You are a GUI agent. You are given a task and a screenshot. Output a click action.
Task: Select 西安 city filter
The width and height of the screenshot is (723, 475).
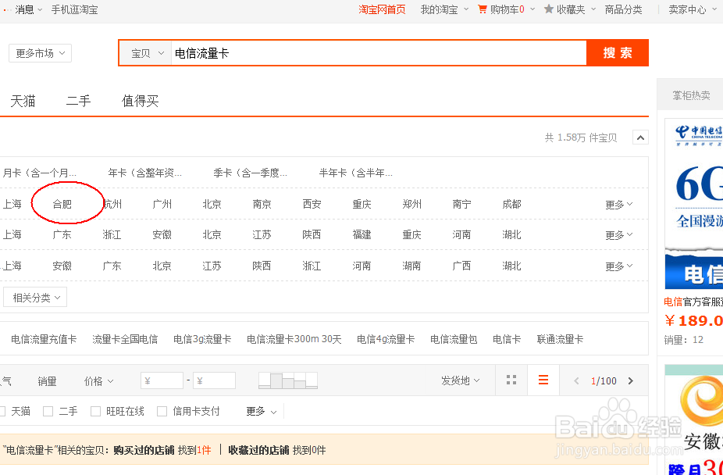[x=312, y=204]
